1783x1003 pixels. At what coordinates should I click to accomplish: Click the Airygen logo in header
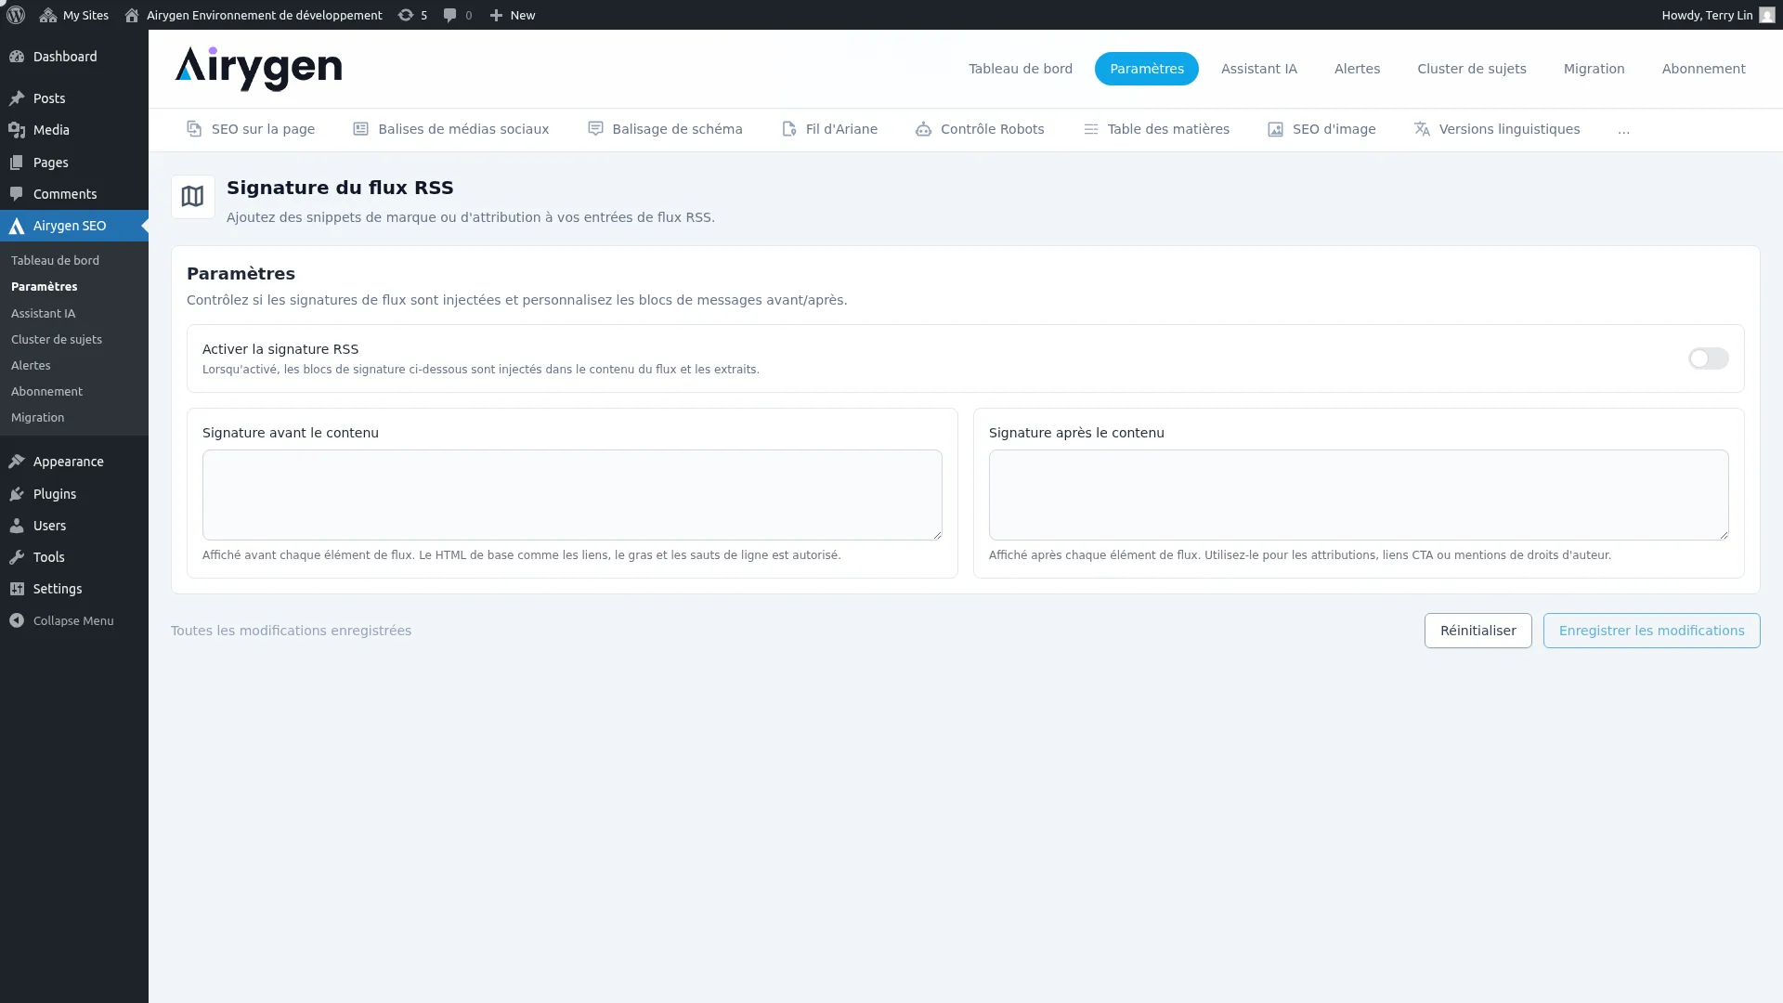258,69
